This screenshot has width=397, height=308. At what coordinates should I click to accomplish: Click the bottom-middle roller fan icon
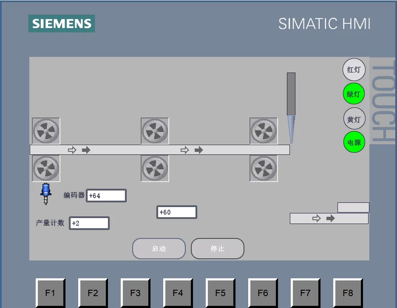(x=155, y=168)
